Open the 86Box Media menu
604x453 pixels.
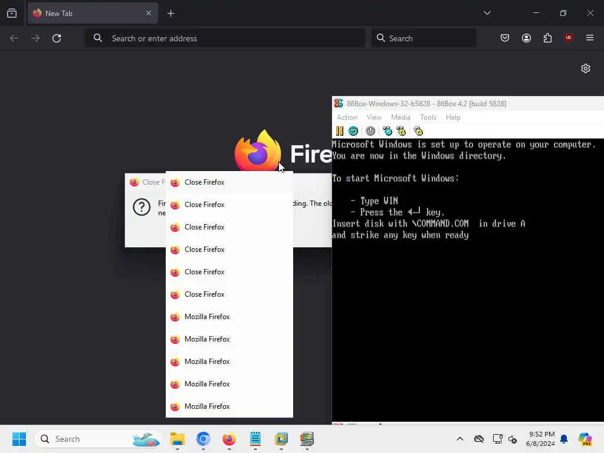coord(401,117)
